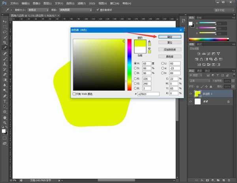
Task: Select the Zoom magnifier tool
Action: point(4,122)
